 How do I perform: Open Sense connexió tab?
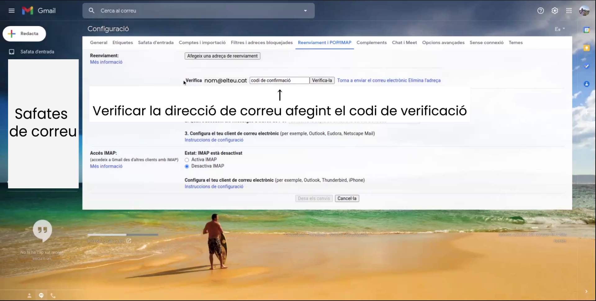point(486,43)
